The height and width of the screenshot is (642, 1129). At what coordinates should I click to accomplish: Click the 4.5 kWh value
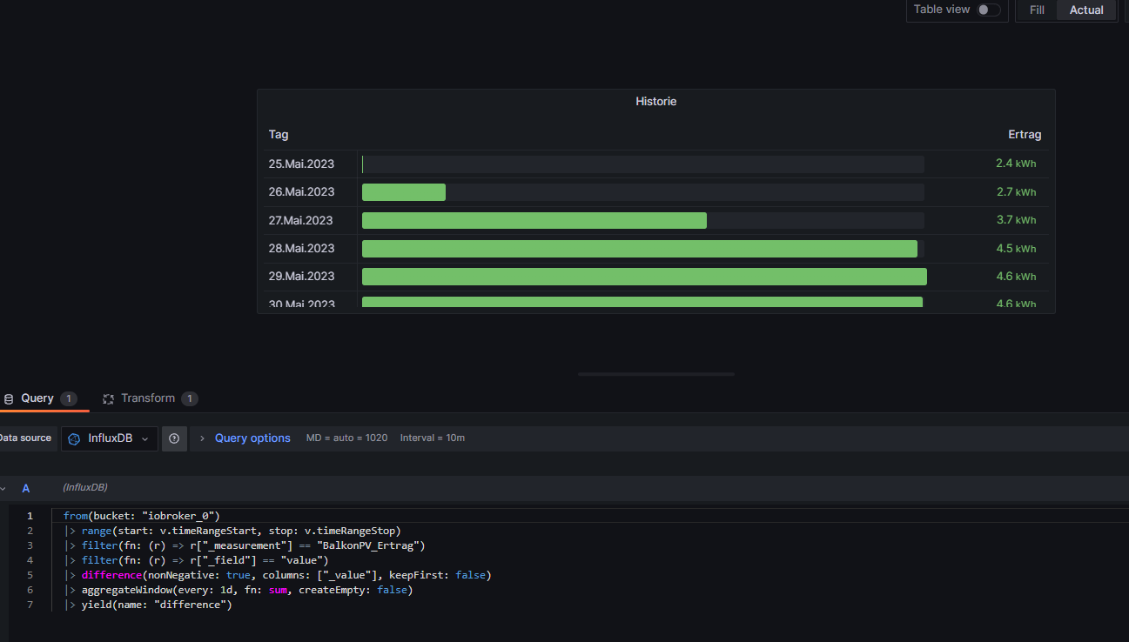click(1016, 248)
